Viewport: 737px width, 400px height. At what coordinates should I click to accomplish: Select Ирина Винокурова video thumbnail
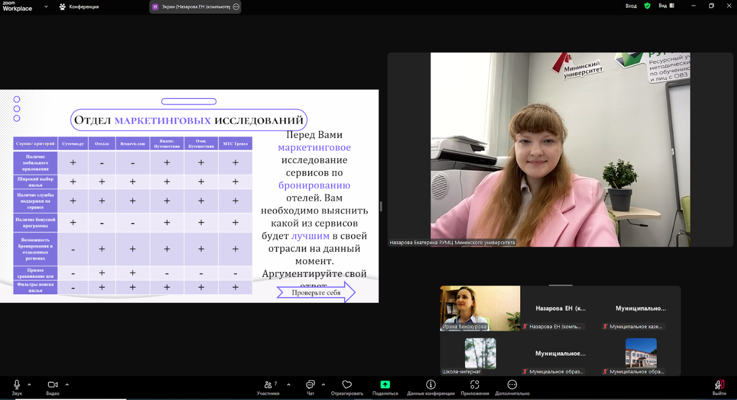(480, 308)
